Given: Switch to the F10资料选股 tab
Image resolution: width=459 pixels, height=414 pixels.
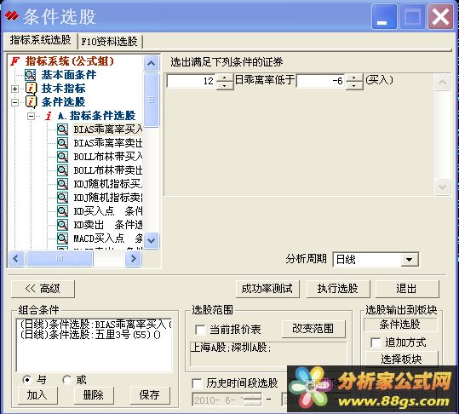Looking at the screenshot, I should tap(110, 42).
